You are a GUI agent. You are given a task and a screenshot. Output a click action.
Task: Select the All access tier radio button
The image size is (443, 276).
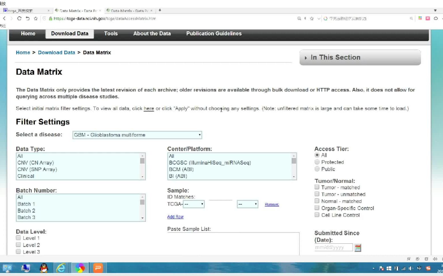(x=317, y=155)
